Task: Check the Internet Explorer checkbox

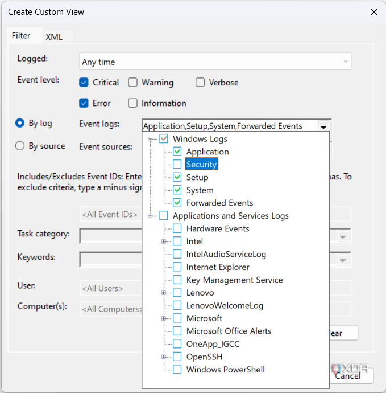Action: point(177,267)
